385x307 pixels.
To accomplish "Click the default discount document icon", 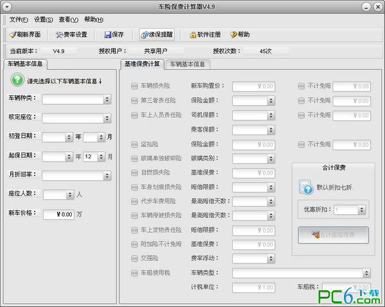I will click(x=305, y=187).
